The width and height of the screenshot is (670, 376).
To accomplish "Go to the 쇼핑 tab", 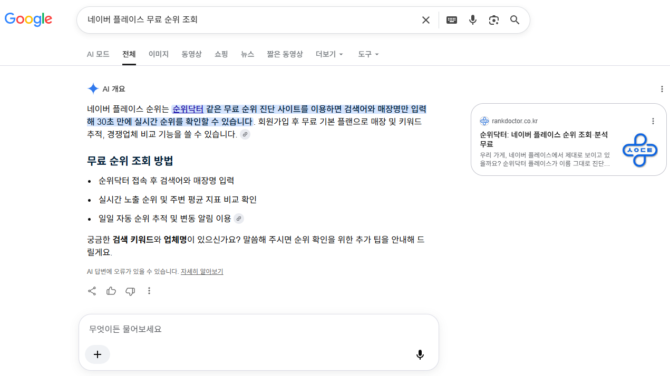I will click(x=221, y=54).
